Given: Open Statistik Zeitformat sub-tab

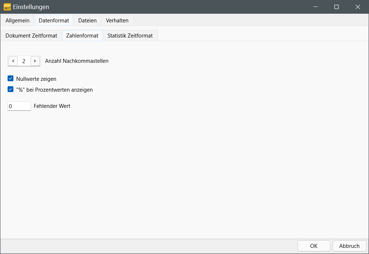Looking at the screenshot, I should [x=130, y=35].
